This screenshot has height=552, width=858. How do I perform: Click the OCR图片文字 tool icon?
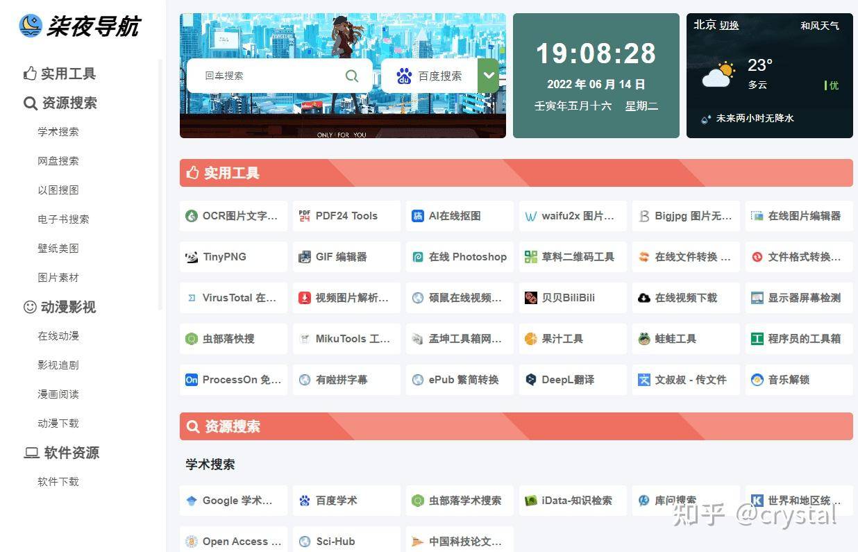(192, 216)
